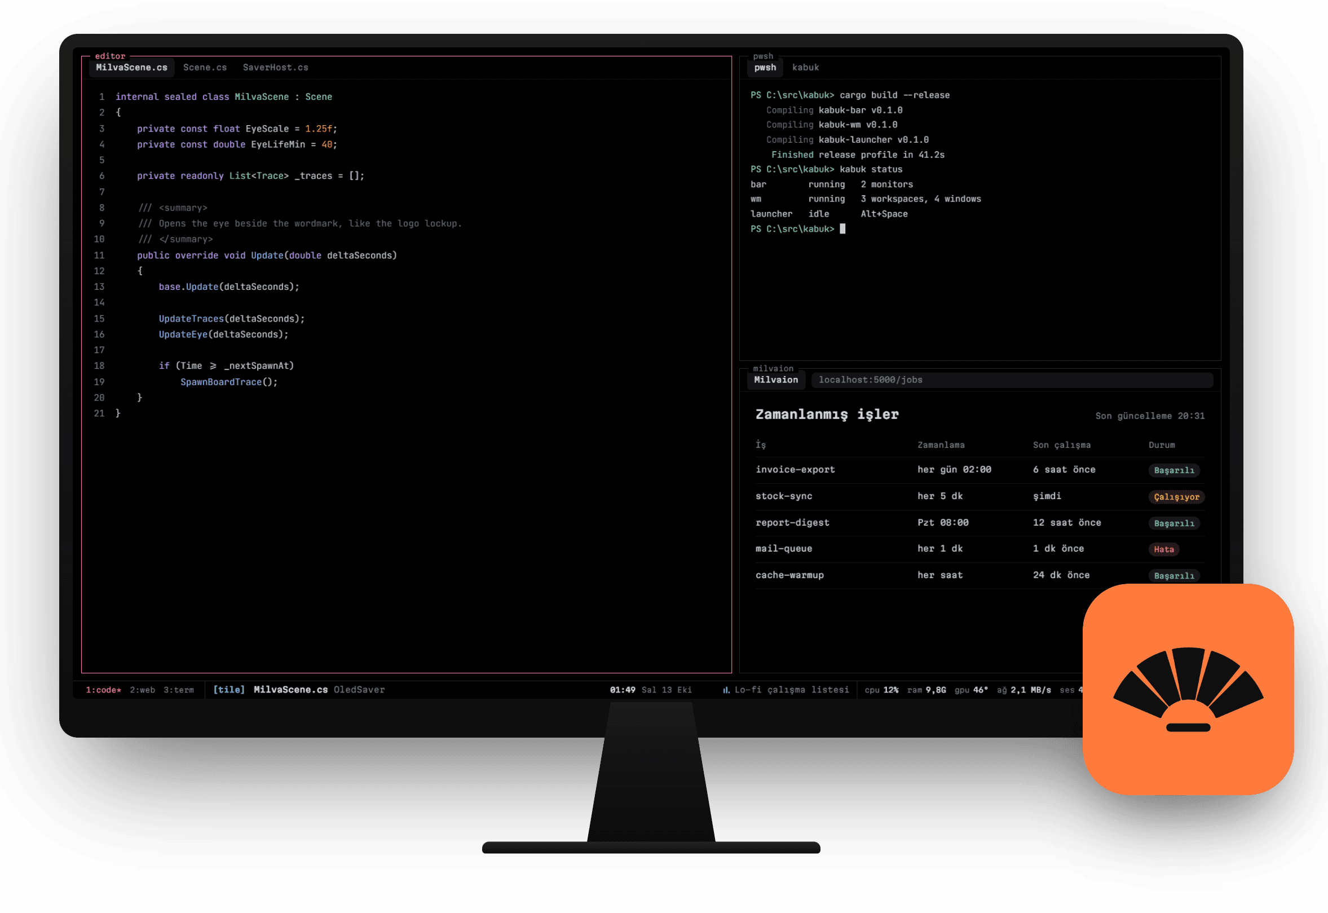The width and height of the screenshot is (1328, 913).
Task: Click the SpawnBoardTrace() call on line 19
Action: (x=229, y=382)
